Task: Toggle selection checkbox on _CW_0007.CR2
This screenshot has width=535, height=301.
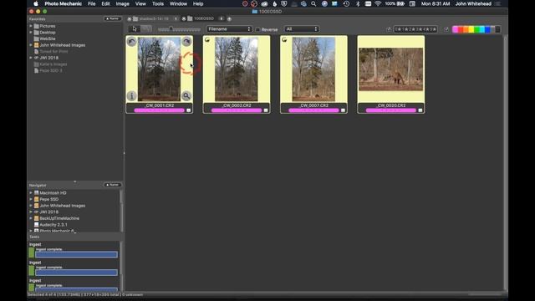Action: (x=343, y=110)
